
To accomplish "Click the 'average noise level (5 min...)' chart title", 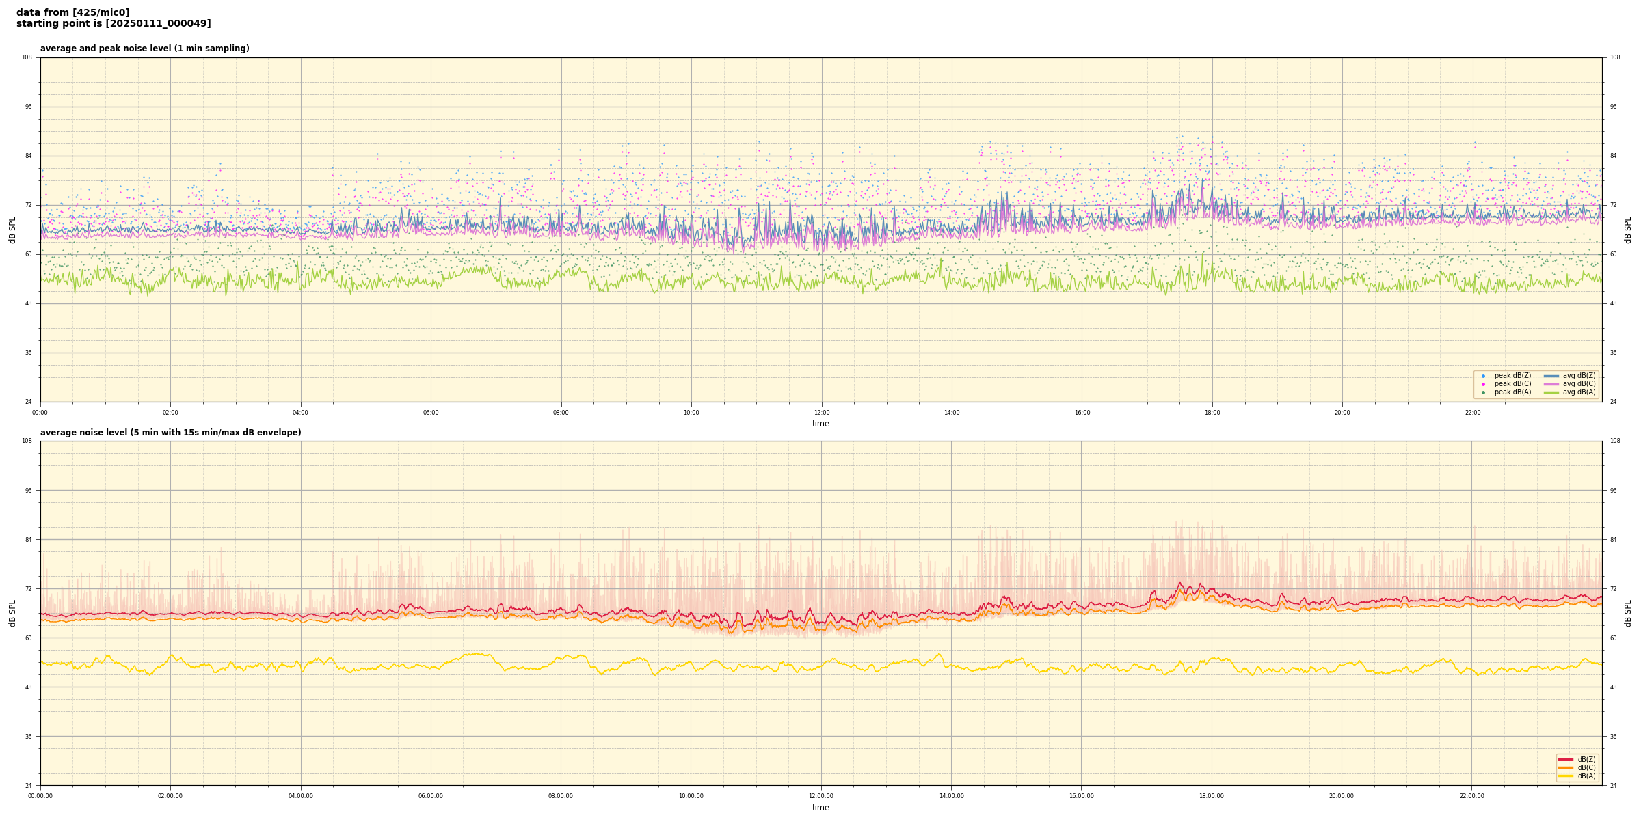I will 170,433.
